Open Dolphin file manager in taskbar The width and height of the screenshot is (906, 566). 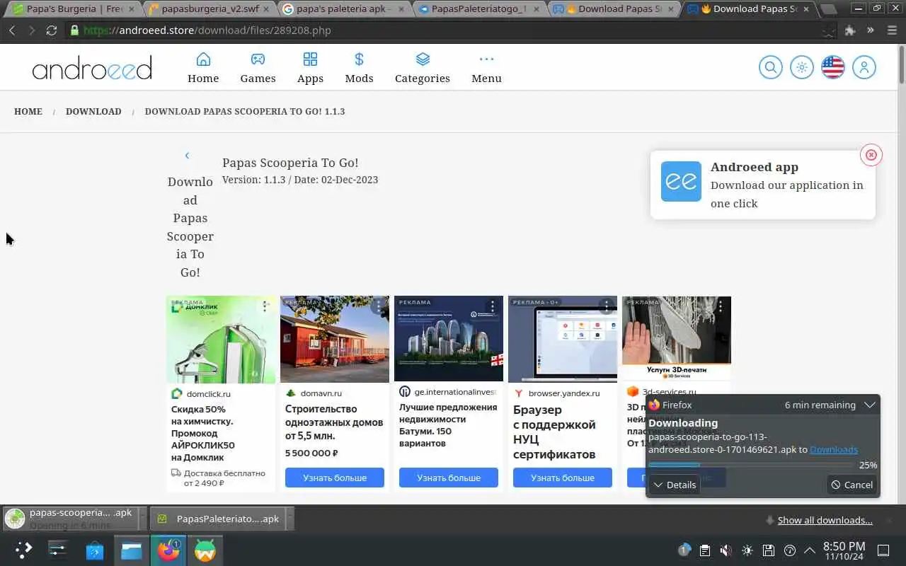click(131, 550)
